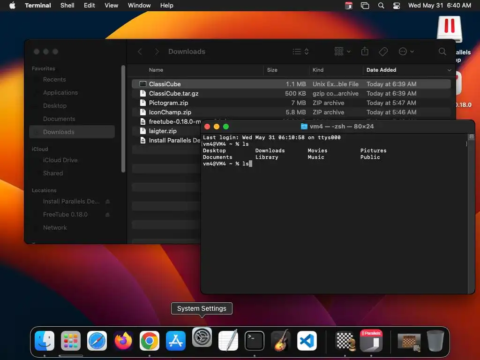Viewport: 480px width, 360px height.
Task: Select the freetube-0.18.0 file row
Action: point(166,121)
